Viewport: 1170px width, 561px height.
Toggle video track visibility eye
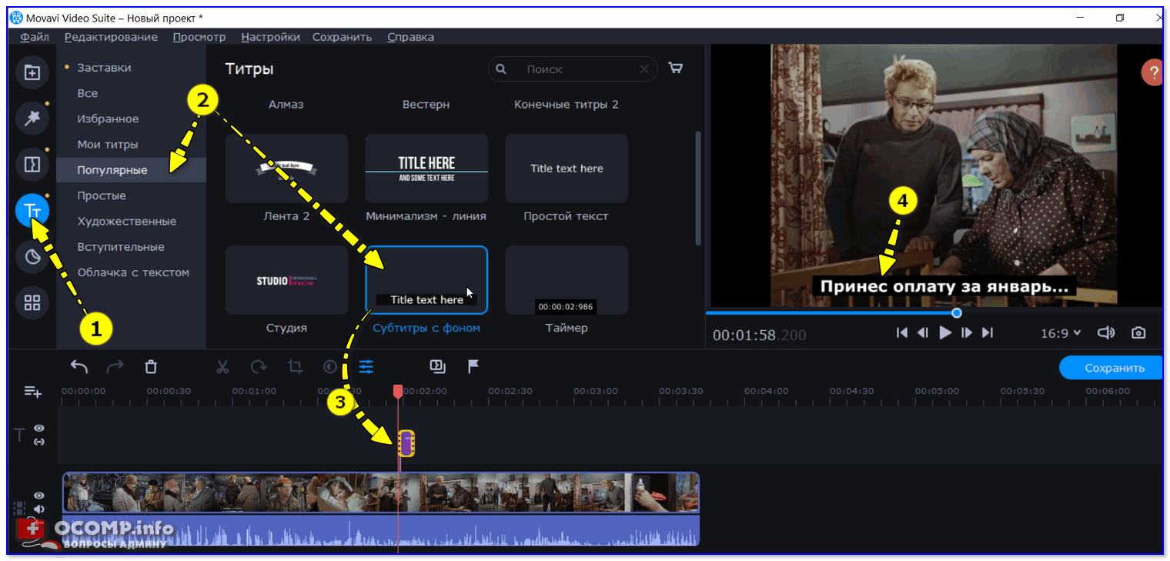click(x=38, y=496)
